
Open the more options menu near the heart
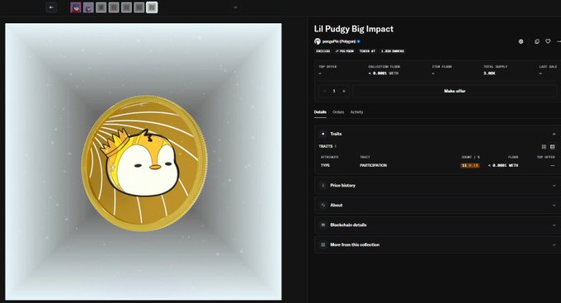click(559, 41)
